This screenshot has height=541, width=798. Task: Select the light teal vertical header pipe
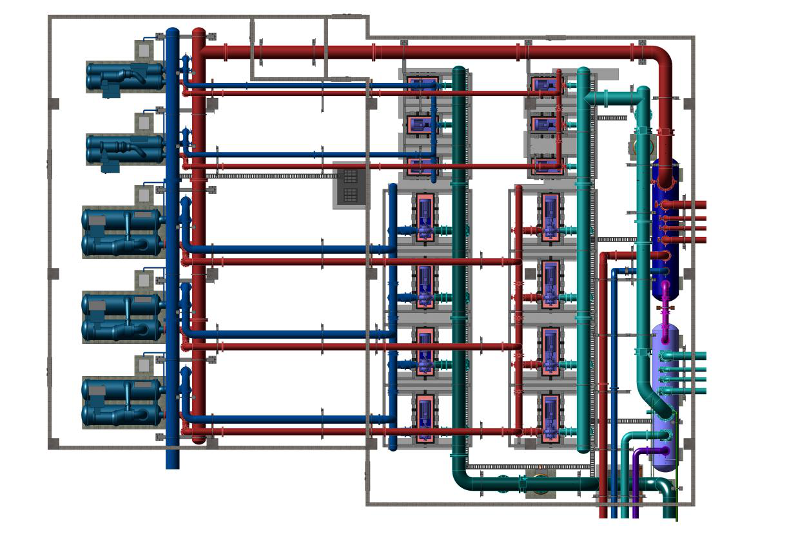coord(583,258)
